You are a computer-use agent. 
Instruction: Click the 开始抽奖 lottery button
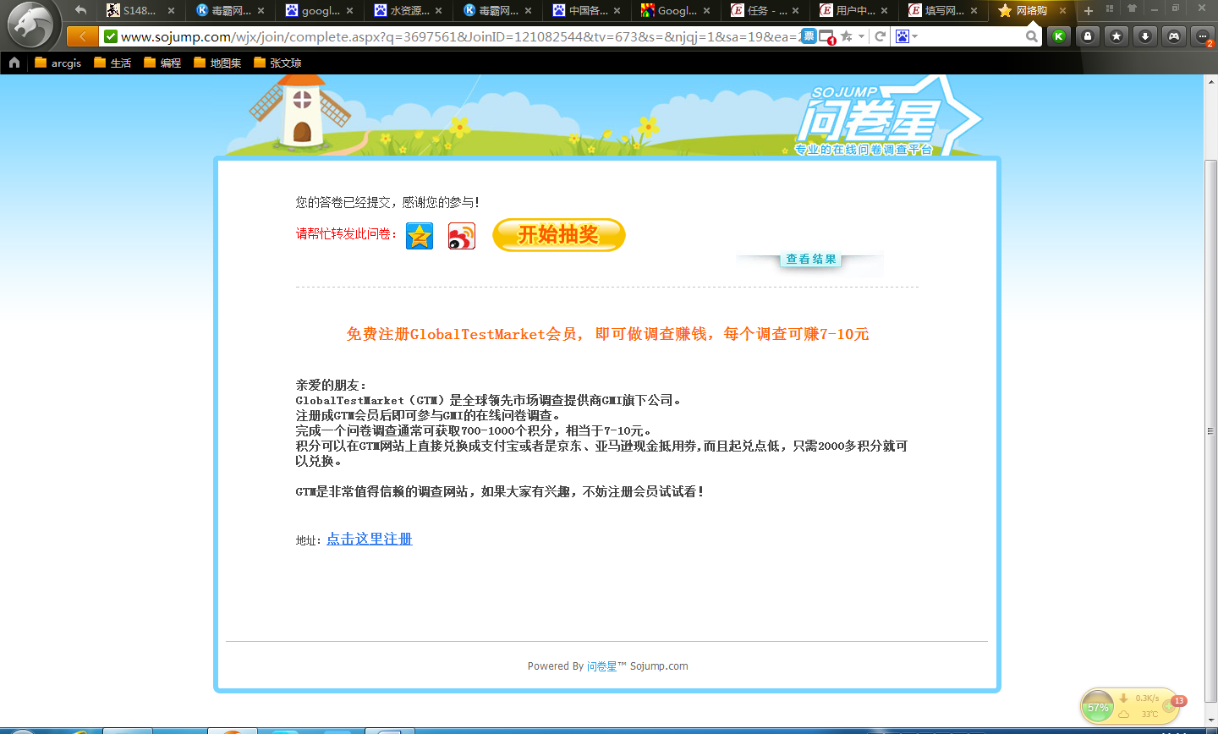pos(559,235)
